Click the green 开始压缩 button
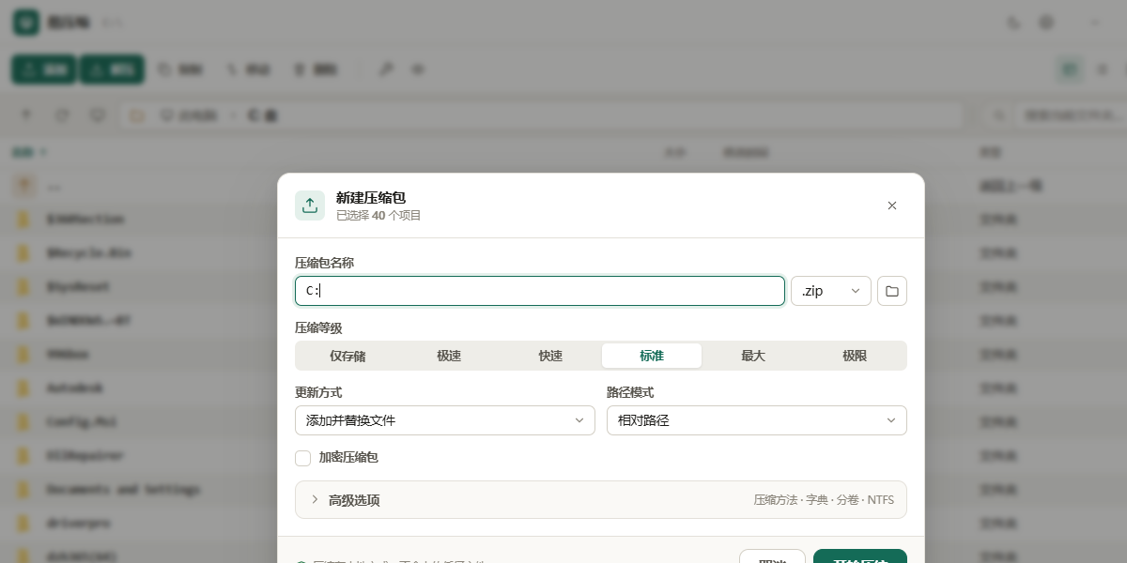Viewport: 1127px width, 563px height. click(x=860, y=556)
